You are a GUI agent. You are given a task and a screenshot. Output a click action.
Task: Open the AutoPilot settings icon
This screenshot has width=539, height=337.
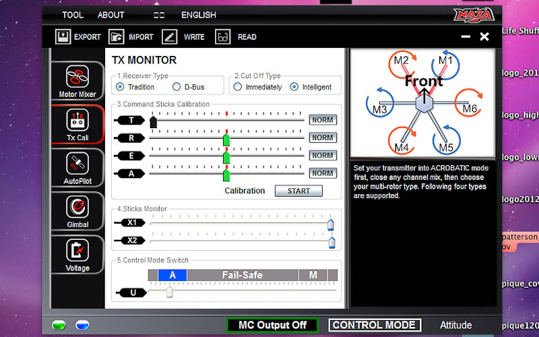tap(77, 164)
